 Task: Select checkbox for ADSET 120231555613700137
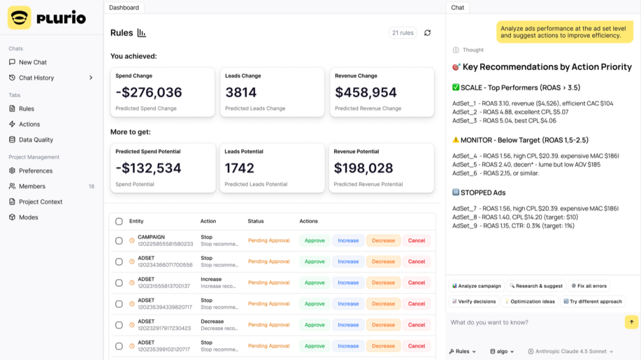click(119, 283)
